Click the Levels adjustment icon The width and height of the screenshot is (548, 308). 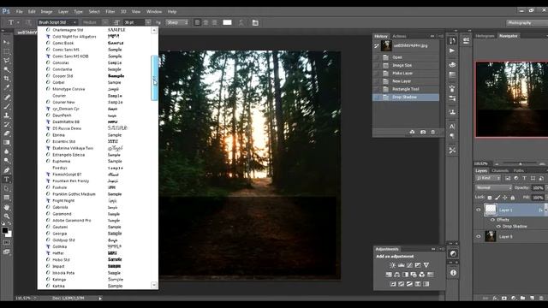(402, 265)
